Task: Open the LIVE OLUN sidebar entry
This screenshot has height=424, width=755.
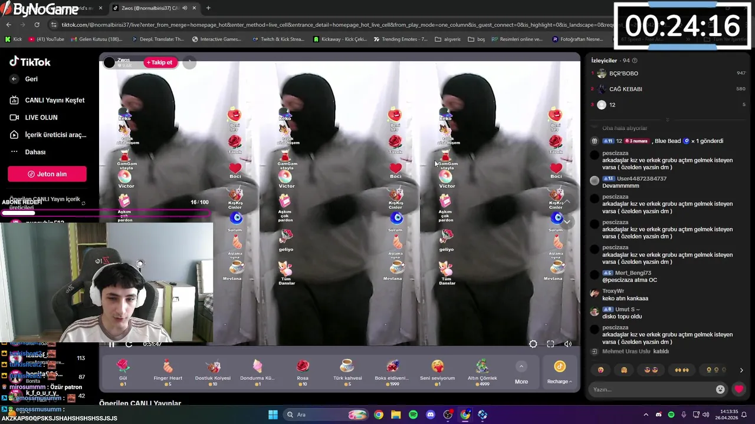Action: (x=34, y=117)
